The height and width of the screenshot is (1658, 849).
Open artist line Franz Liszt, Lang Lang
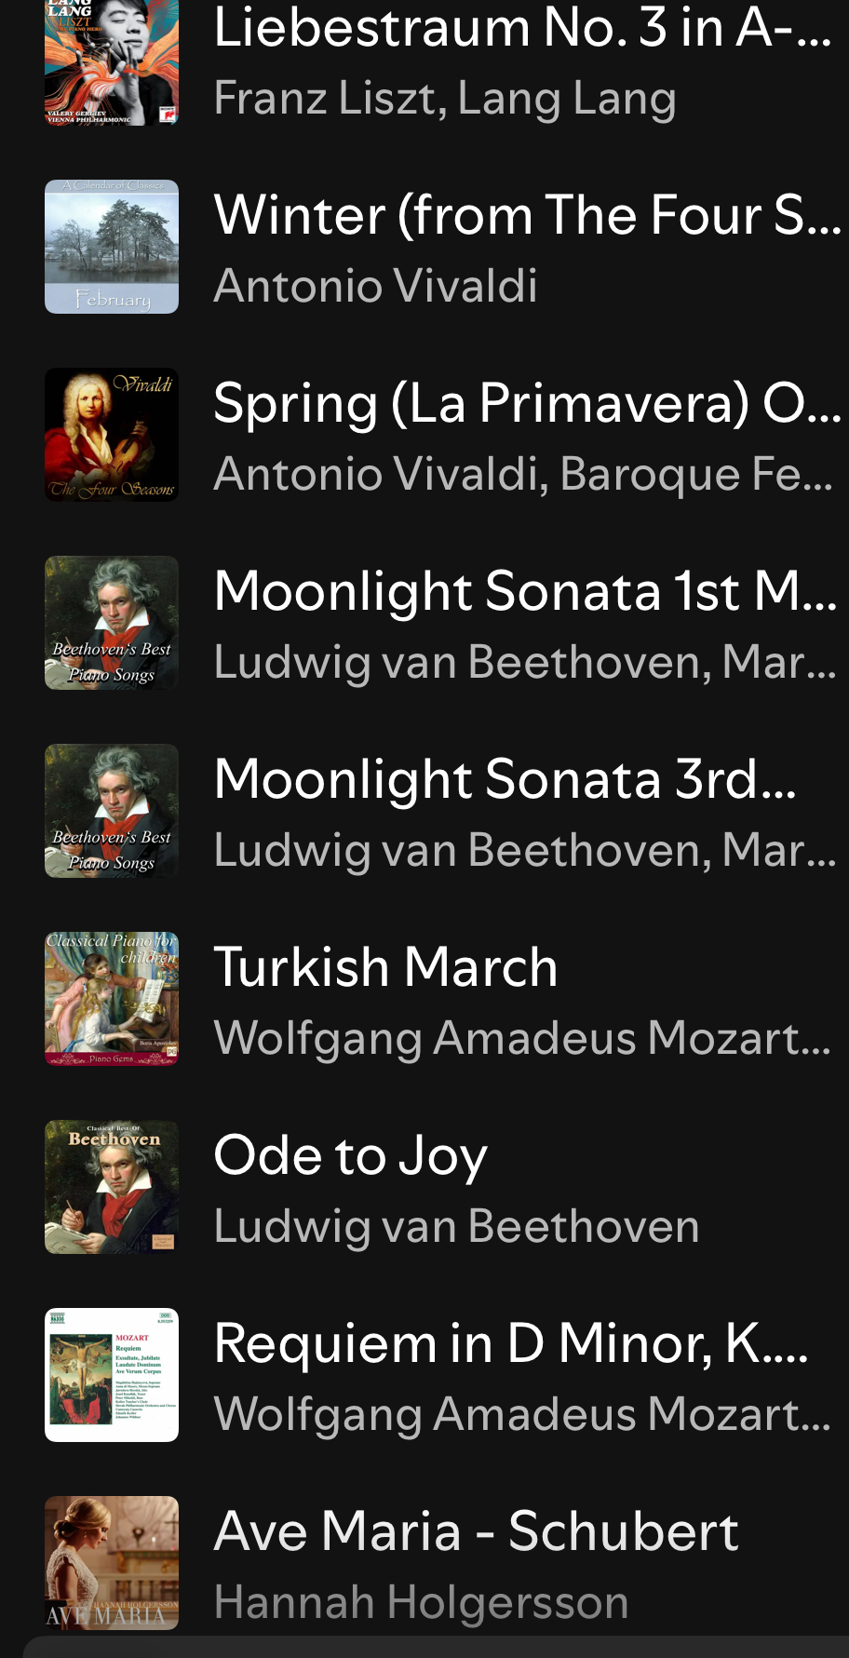click(445, 99)
